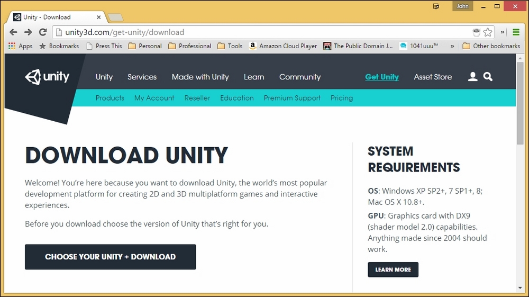
Task: Select the Education submenu item
Action: [237, 98]
